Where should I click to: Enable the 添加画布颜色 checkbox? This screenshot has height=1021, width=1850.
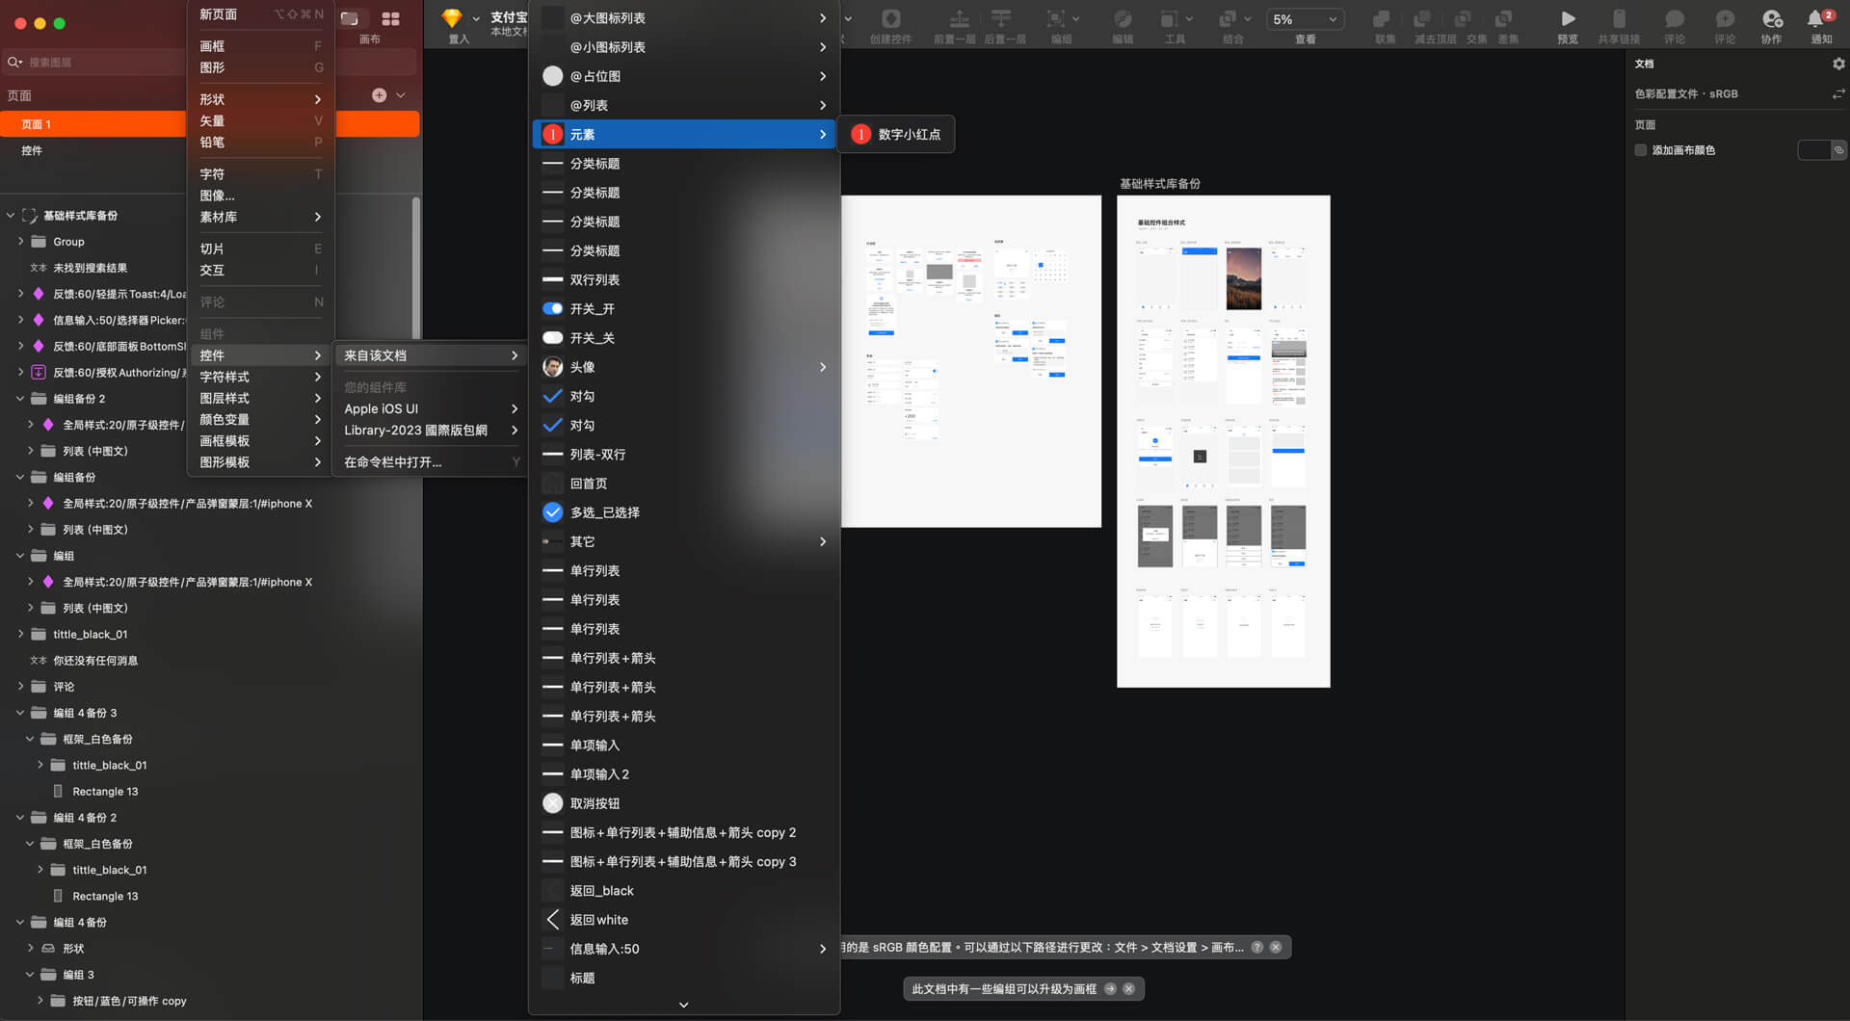tap(1641, 150)
